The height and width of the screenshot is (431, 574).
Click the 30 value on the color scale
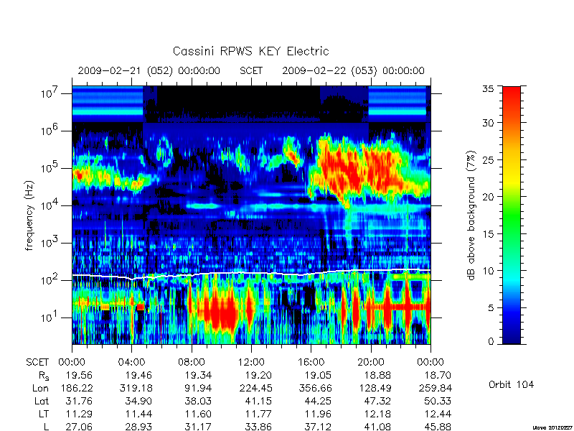(488, 123)
